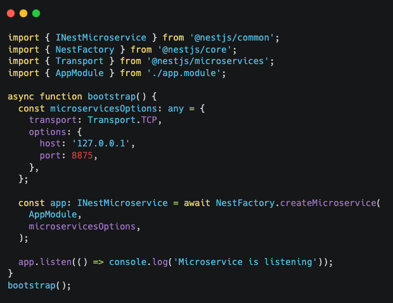Click the arrow function => operator
The image size is (393, 303).
pyautogui.click(x=98, y=262)
